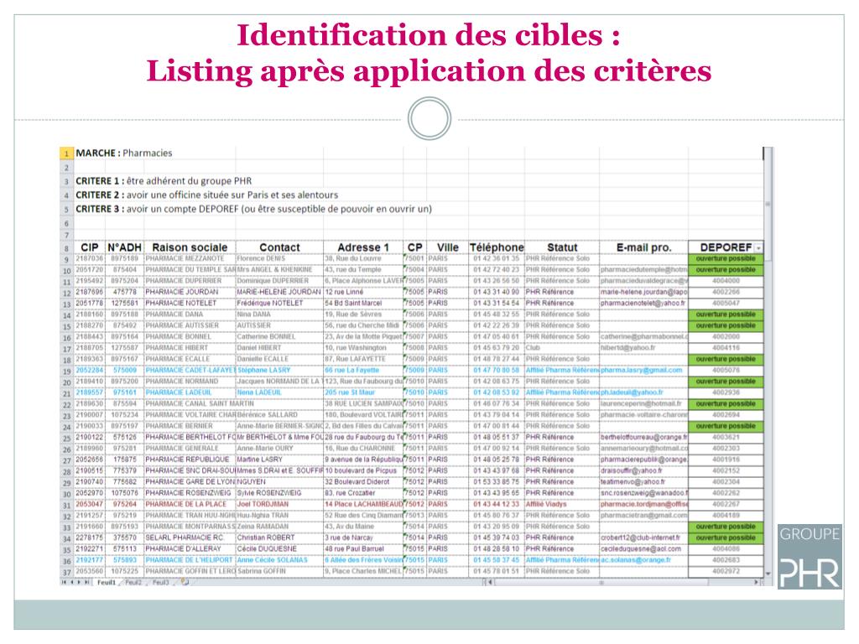Switch to the Feuil1 sheet tab

pos(107,583)
